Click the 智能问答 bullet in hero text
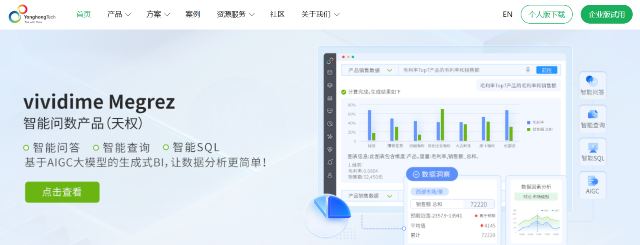The width and height of the screenshot is (640, 245). (52, 148)
